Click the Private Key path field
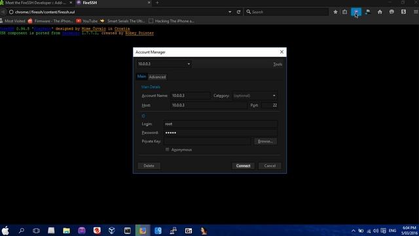 [x=208, y=142]
